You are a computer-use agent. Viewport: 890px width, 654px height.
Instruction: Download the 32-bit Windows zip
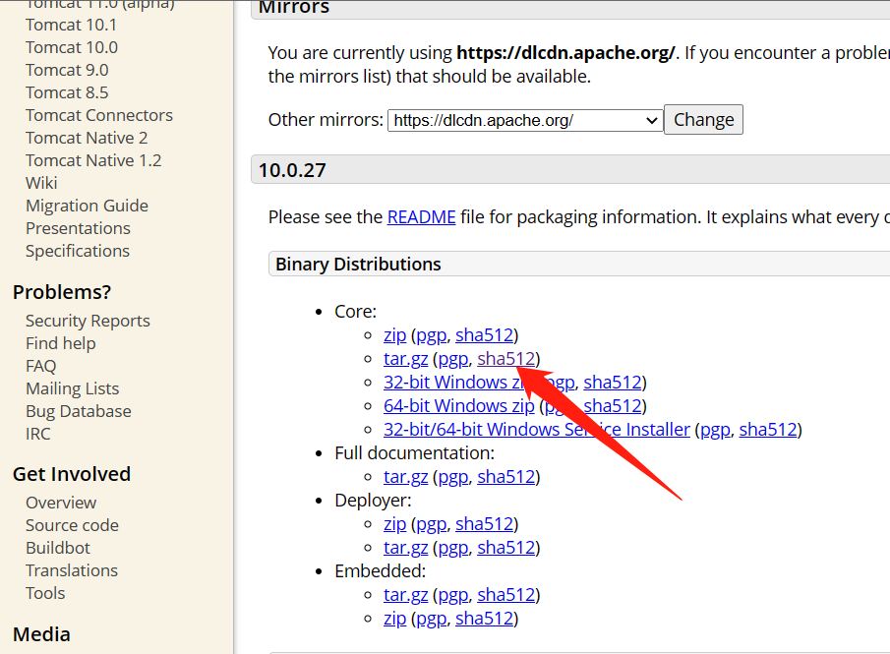coord(453,383)
